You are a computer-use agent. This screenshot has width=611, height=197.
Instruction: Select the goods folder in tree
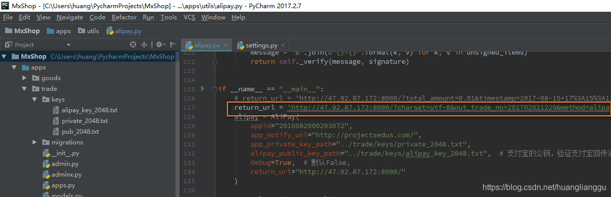[x=50, y=78]
